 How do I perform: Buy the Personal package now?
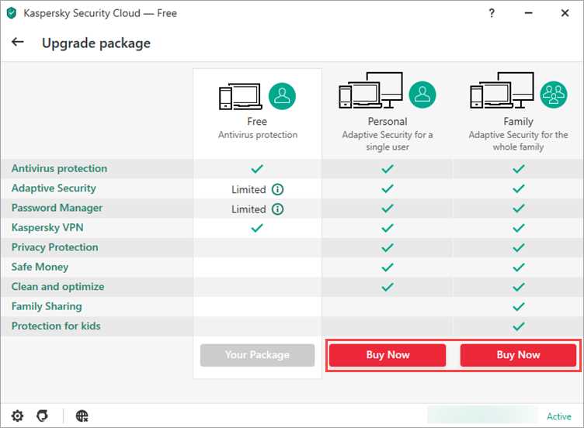tap(388, 355)
